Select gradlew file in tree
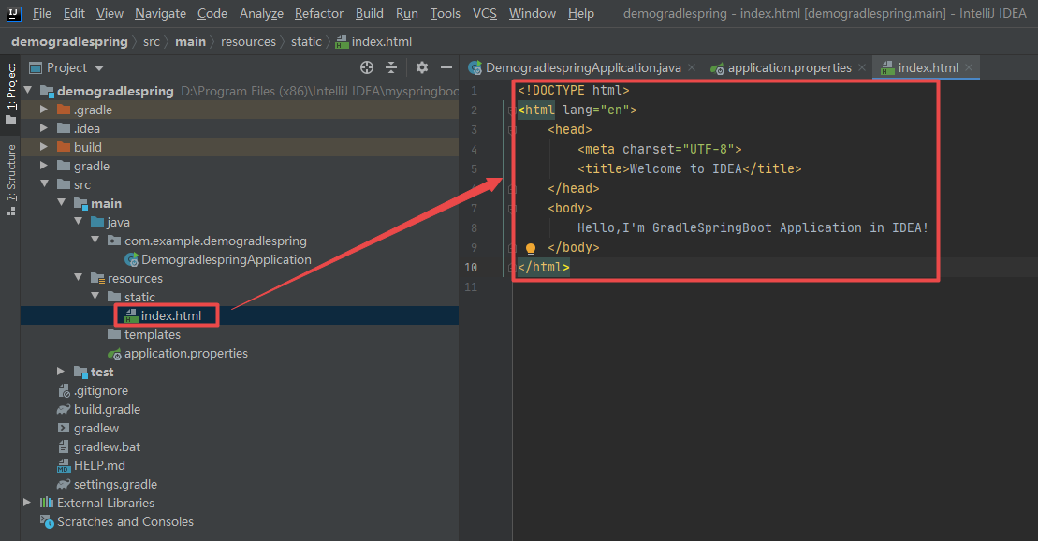The height and width of the screenshot is (541, 1038). [x=89, y=428]
